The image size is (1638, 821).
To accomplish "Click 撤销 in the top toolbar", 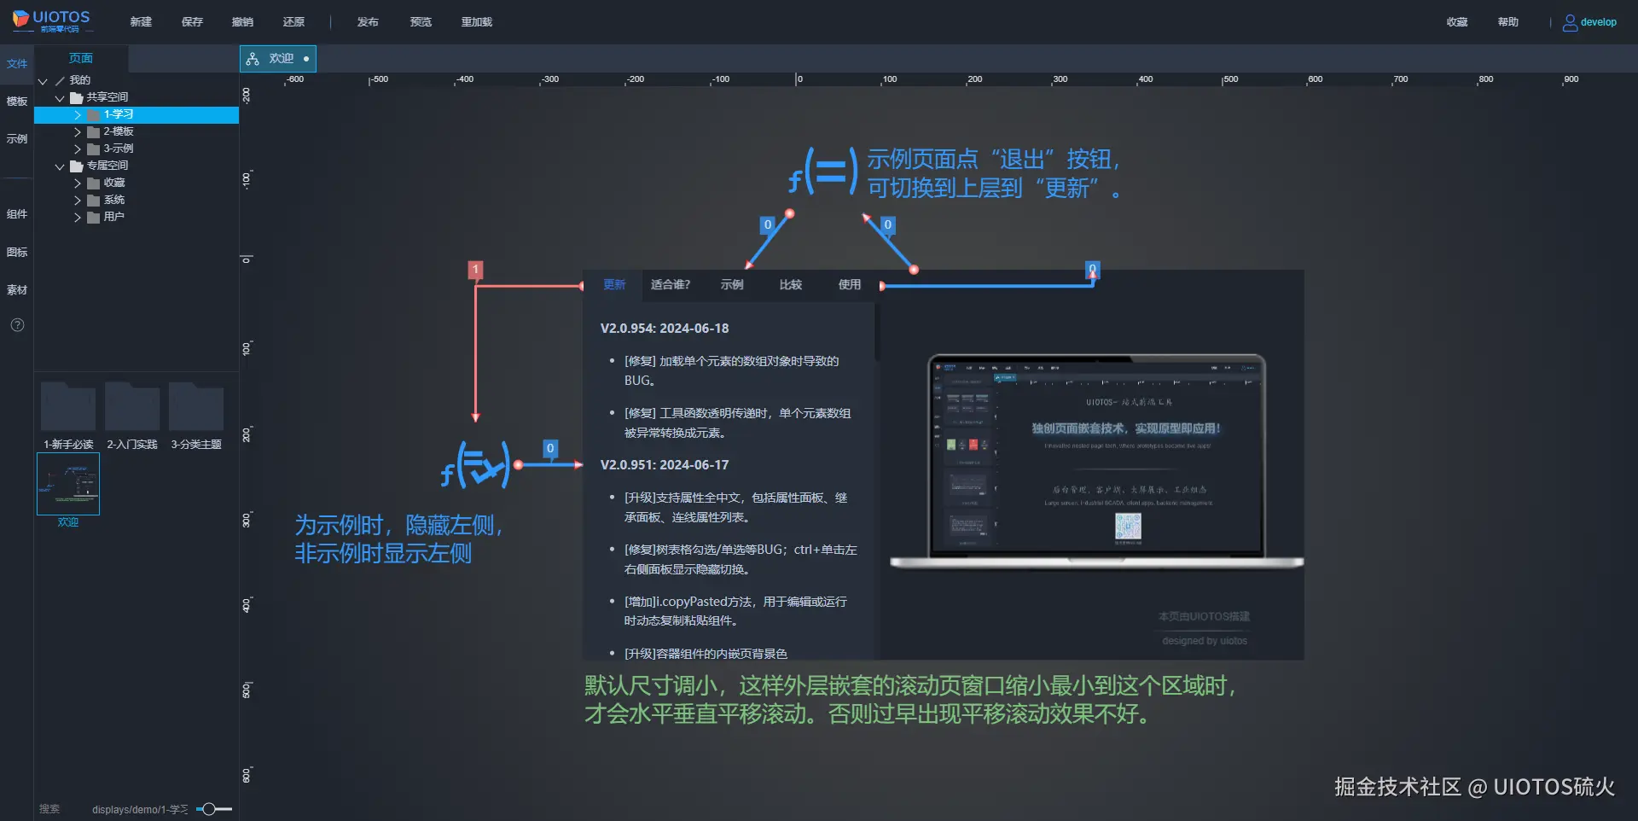I will click(x=242, y=22).
